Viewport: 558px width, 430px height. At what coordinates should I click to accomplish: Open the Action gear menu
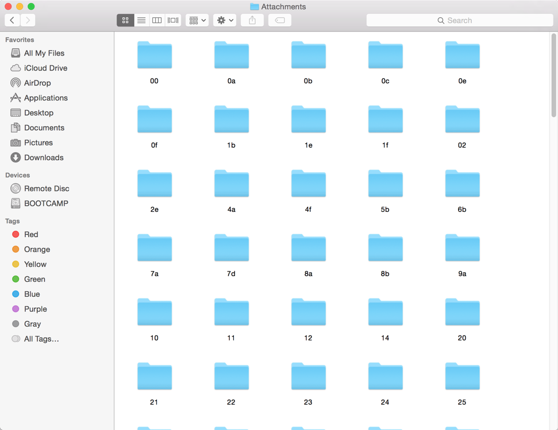pos(225,20)
